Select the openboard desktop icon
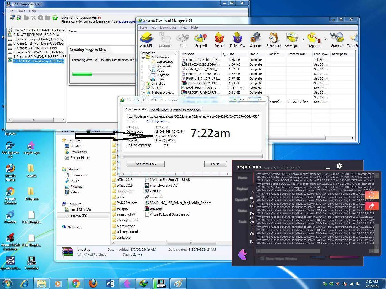The width and height of the screenshot is (386, 289). pyautogui.click(x=10, y=263)
